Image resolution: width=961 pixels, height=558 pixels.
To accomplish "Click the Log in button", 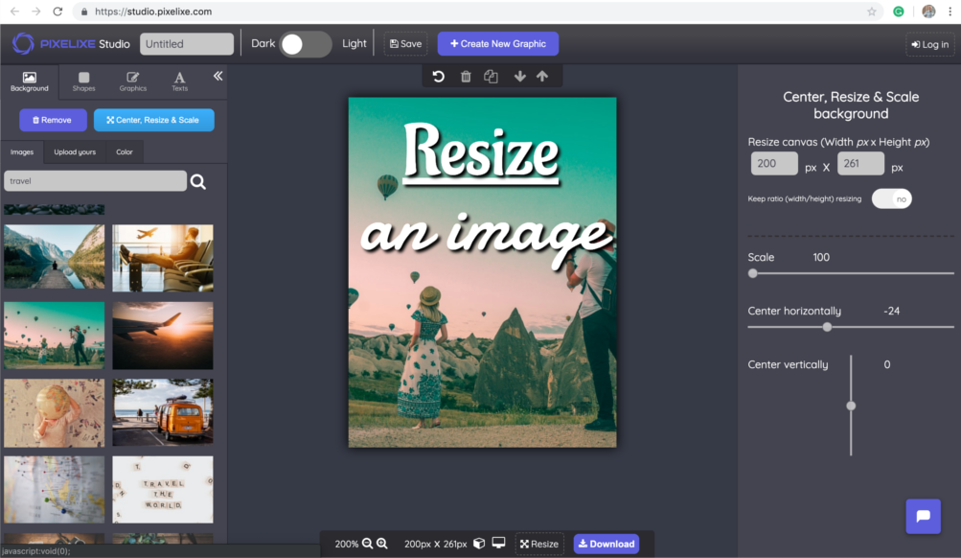I will click(928, 43).
